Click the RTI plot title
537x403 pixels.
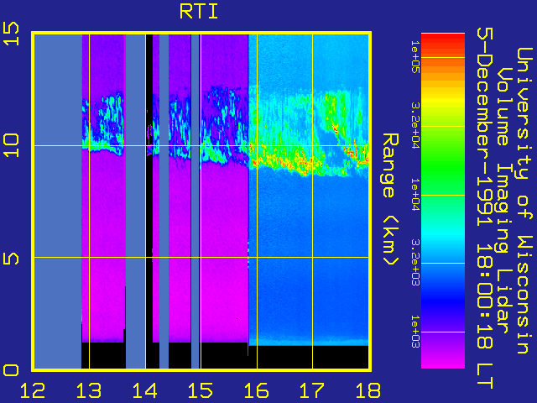coord(199,12)
